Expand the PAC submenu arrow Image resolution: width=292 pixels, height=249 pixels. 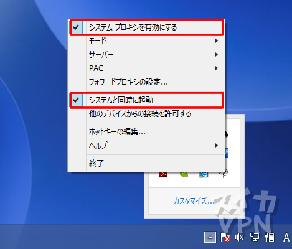tap(217, 68)
